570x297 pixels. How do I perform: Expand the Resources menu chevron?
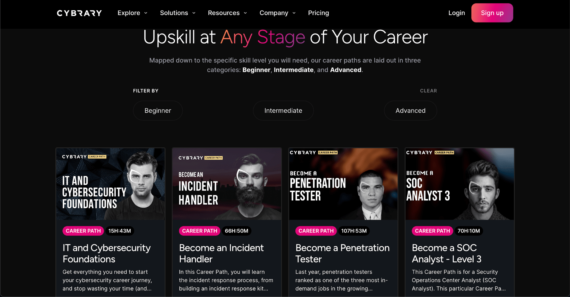[245, 13]
